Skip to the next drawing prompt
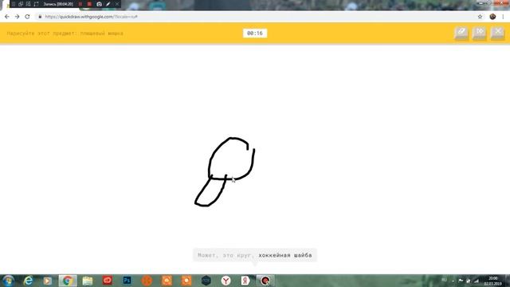510x287 pixels. click(x=480, y=33)
